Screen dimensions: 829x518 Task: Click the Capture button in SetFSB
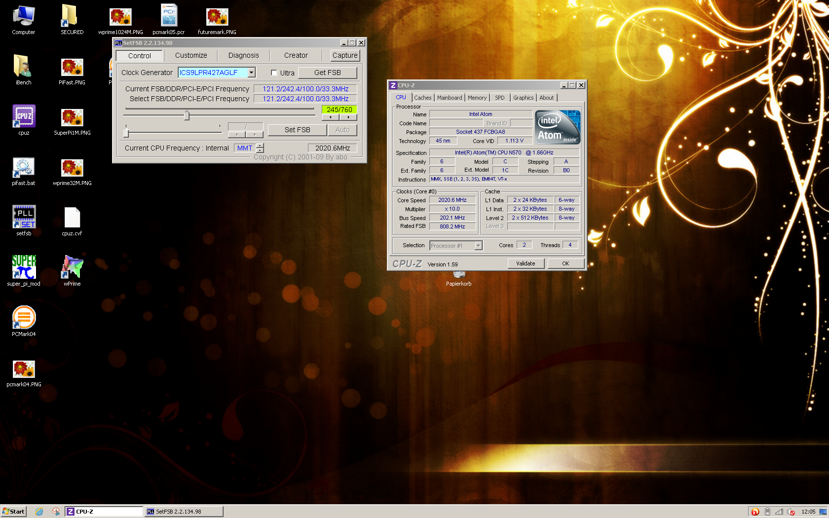pos(345,55)
